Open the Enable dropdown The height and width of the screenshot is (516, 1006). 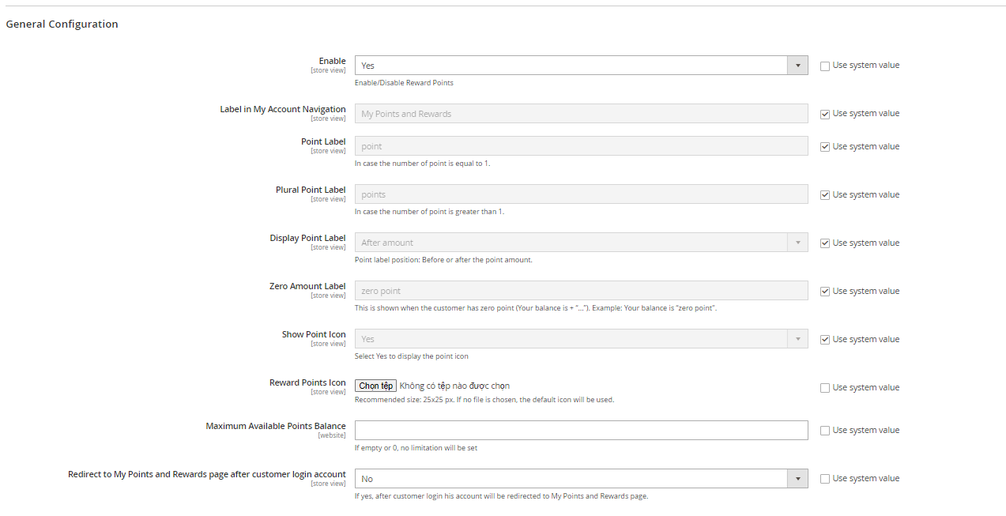(x=581, y=66)
